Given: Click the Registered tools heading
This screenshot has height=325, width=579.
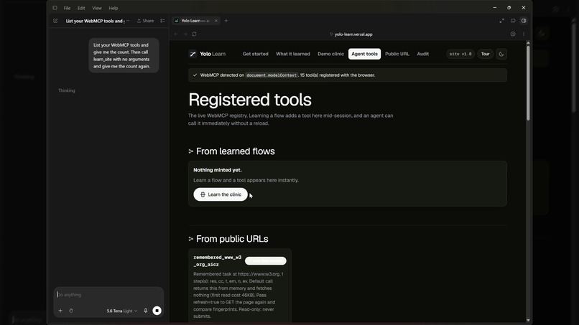Looking at the screenshot, I should coord(250,100).
